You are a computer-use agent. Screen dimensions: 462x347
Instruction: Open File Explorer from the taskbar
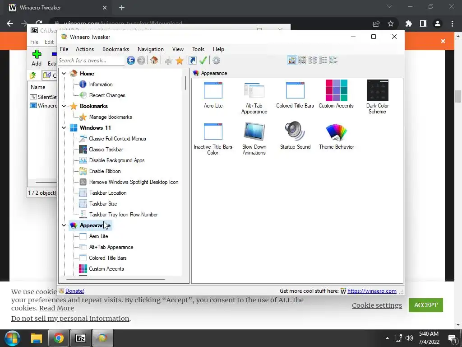click(37, 338)
